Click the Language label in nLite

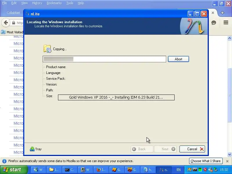[x=53, y=73]
